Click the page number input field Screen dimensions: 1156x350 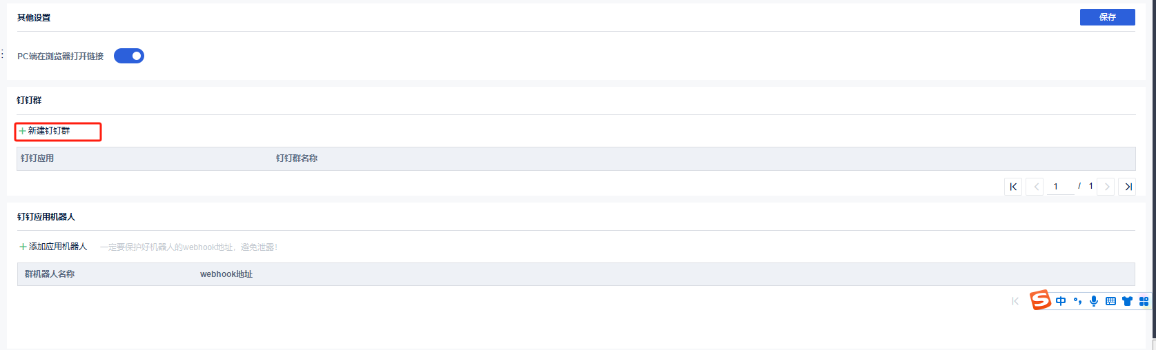(1061, 187)
